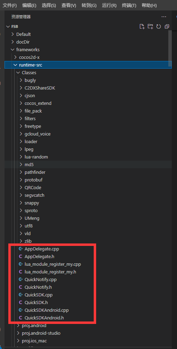Refresh the explorer with the refresh icon
The width and height of the screenshot is (177, 349).
tap(158, 26)
